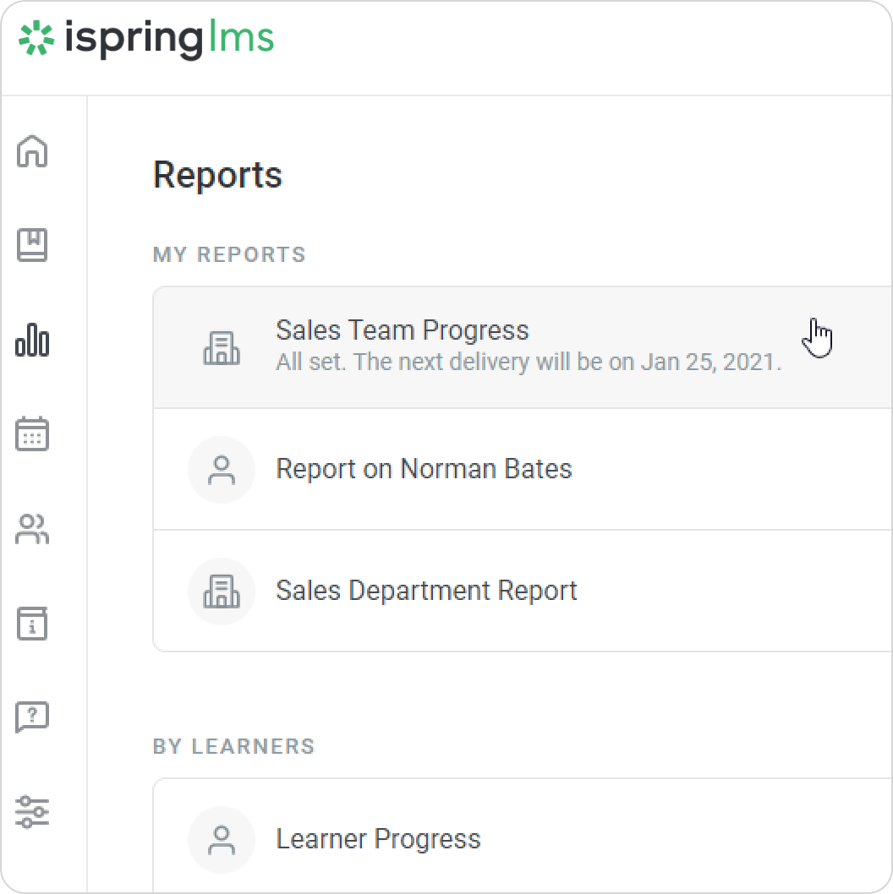Click the info box sidebar icon

[32, 624]
